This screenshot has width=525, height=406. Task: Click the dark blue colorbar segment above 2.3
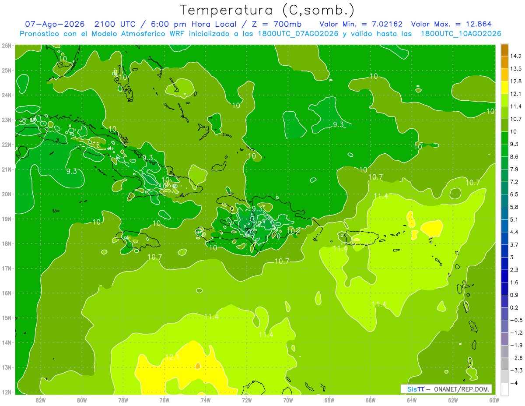click(504, 264)
